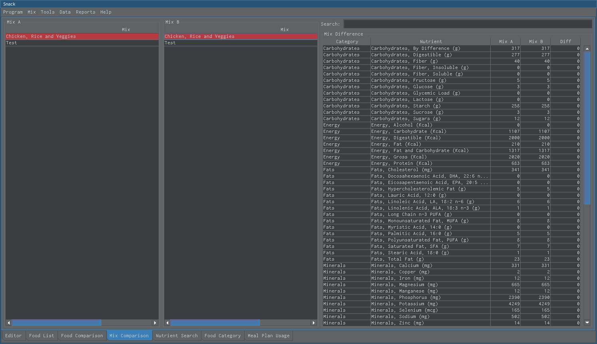Select the Carbohydrates, Fiber, Insoluble (g) row
The image size is (597, 344).
(452, 67)
